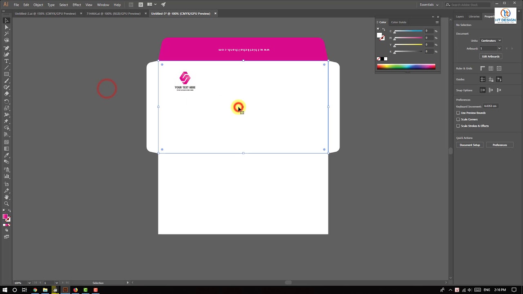Switch to the Color Guide tab
This screenshot has height=294, width=523.
pos(398,22)
